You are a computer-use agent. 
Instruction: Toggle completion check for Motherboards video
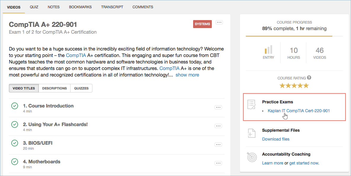pyautogui.click(x=15, y=162)
